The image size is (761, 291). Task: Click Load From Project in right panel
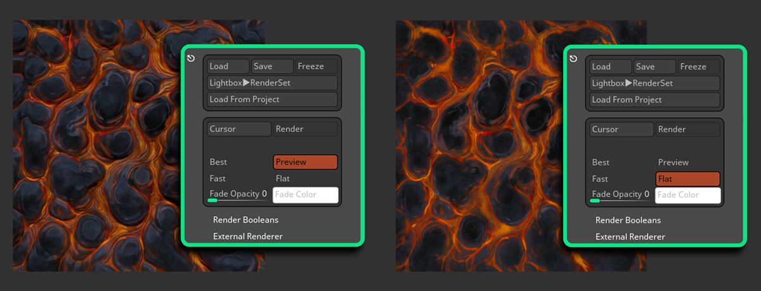(x=655, y=100)
